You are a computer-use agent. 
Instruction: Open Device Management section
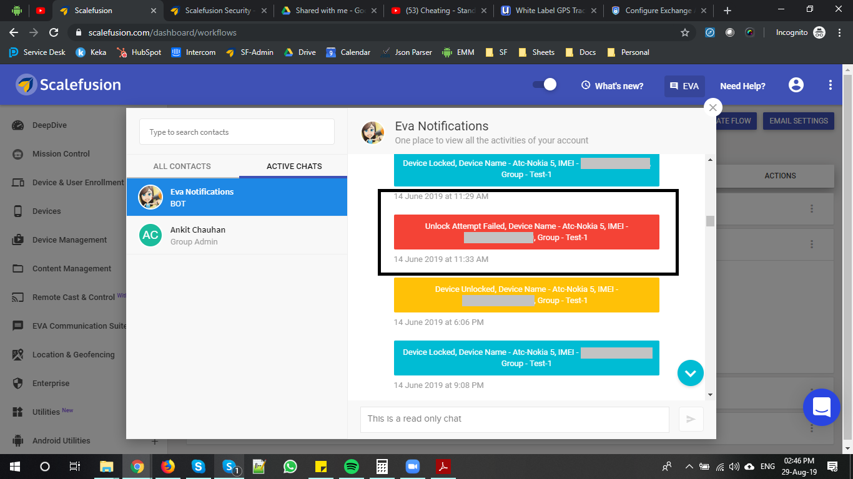pos(69,240)
